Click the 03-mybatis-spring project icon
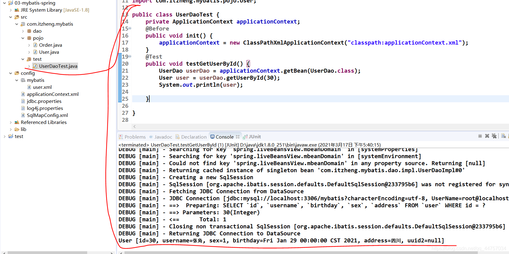This screenshot has height=254, width=509. coord(11,3)
